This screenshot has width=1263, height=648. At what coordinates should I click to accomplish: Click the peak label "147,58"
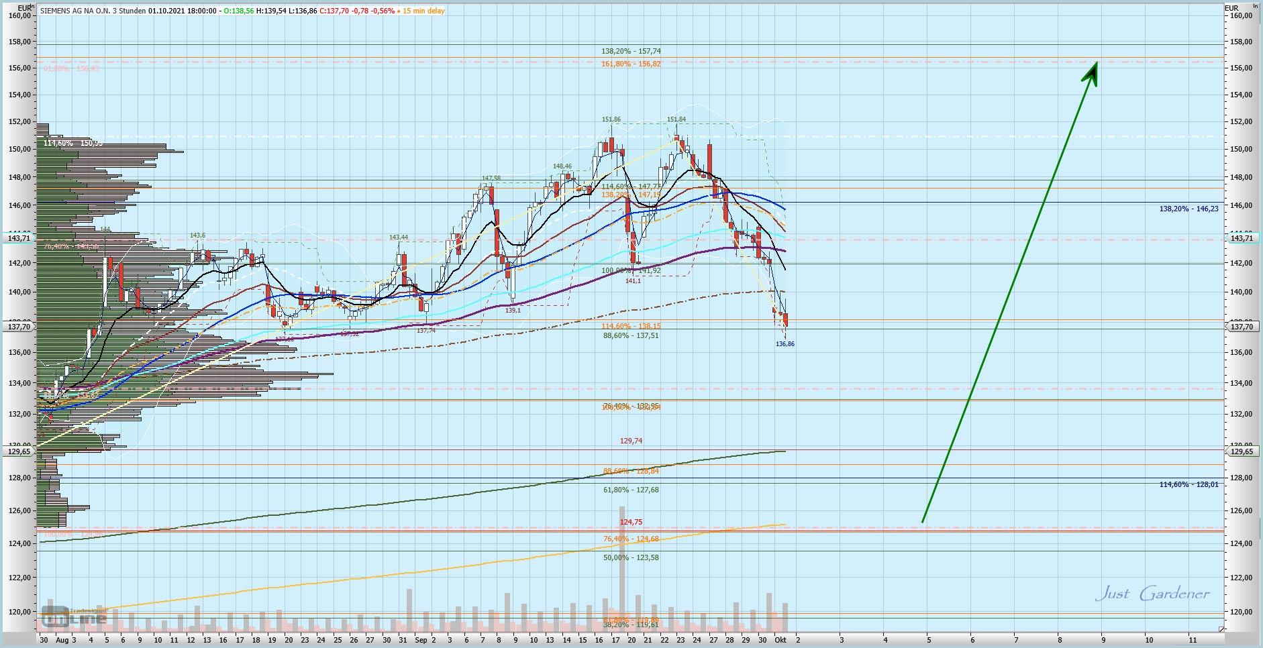tap(491, 178)
